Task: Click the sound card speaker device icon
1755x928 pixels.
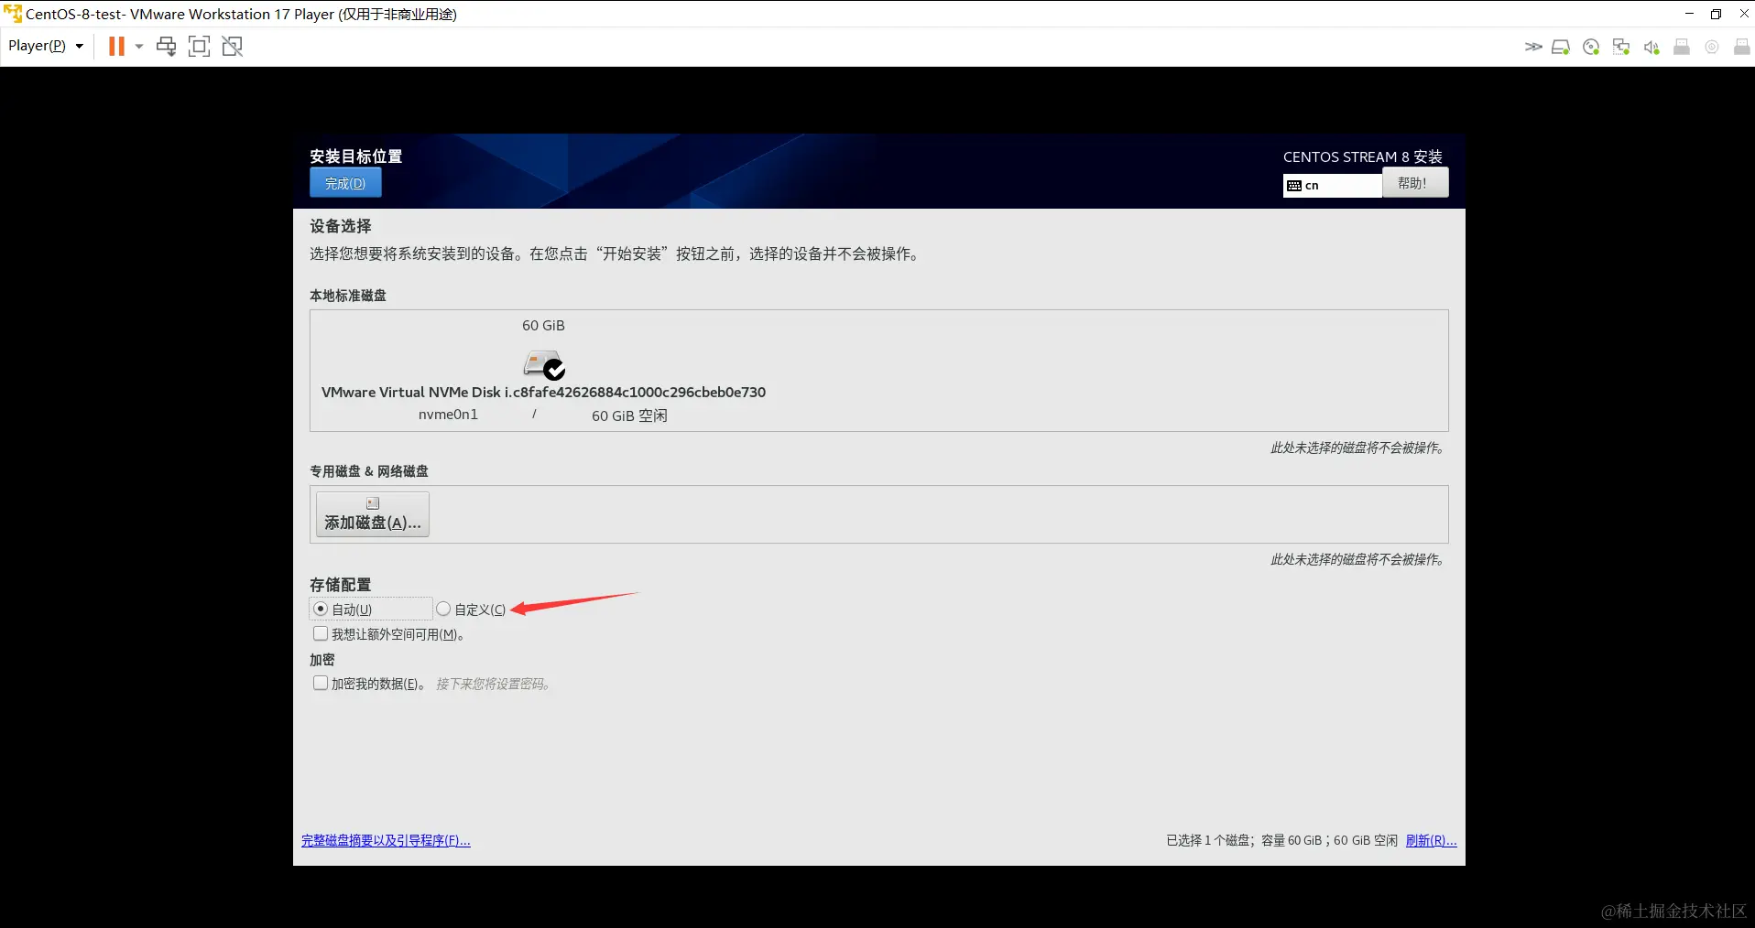Action: [1651, 47]
